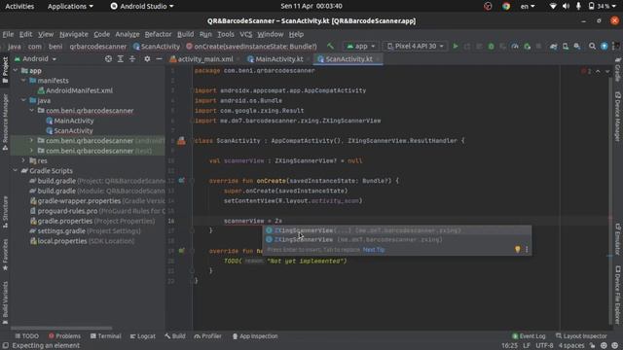
Task: Toggle the Device File Explorer tool window
Action: click(617, 295)
